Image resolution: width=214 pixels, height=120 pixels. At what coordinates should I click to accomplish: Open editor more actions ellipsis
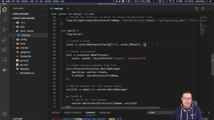209,8
